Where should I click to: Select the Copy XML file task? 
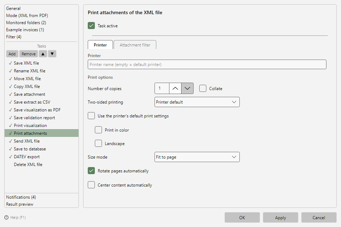(x=42, y=87)
